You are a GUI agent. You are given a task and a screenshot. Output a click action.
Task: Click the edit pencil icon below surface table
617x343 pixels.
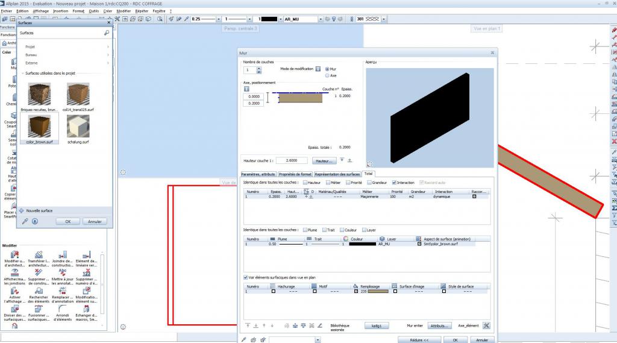pos(320,326)
